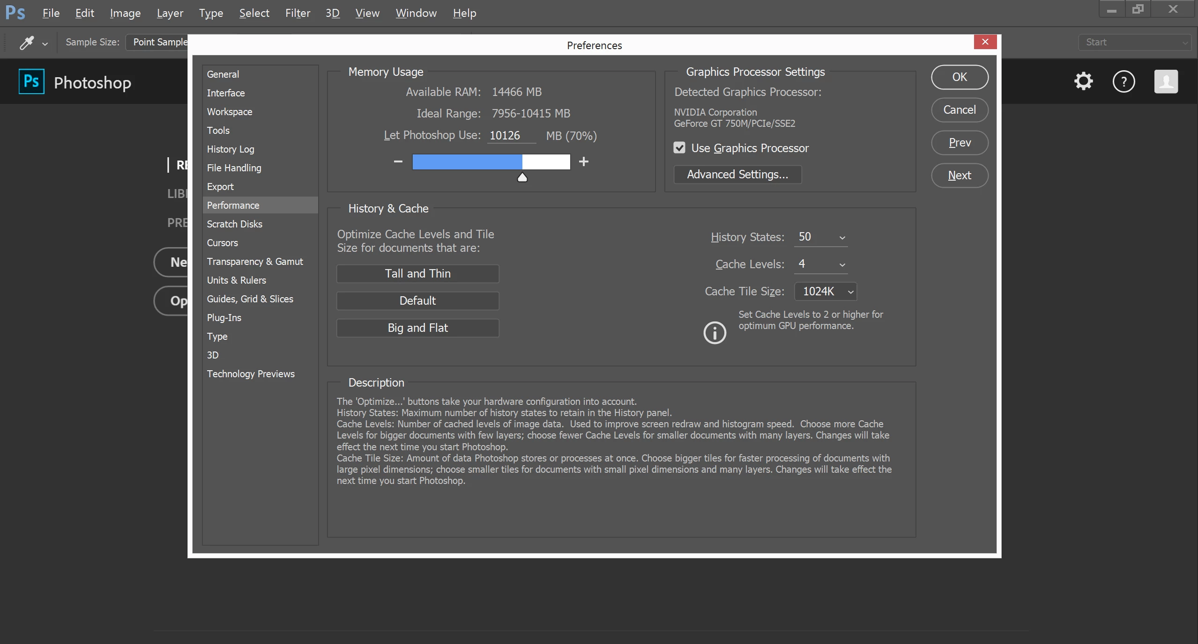Viewport: 1198px width, 644px height.
Task: Click the memory usage slider bar
Action: point(491,162)
